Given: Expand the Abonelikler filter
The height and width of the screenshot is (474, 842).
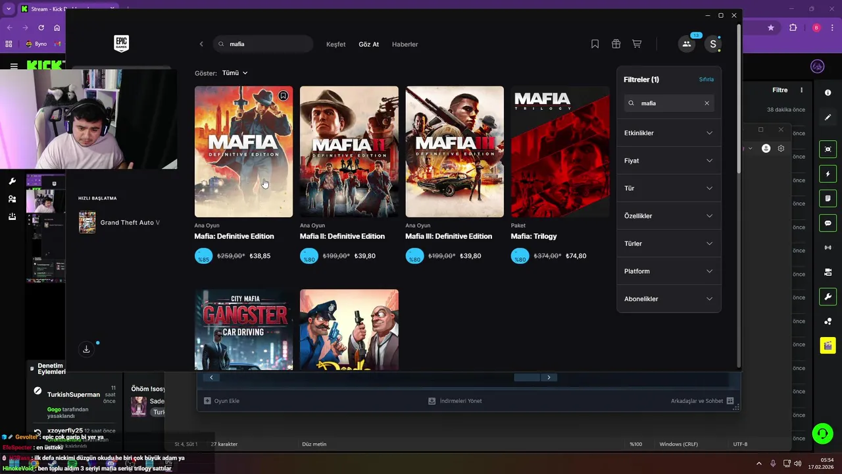Looking at the screenshot, I should point(669,299).
